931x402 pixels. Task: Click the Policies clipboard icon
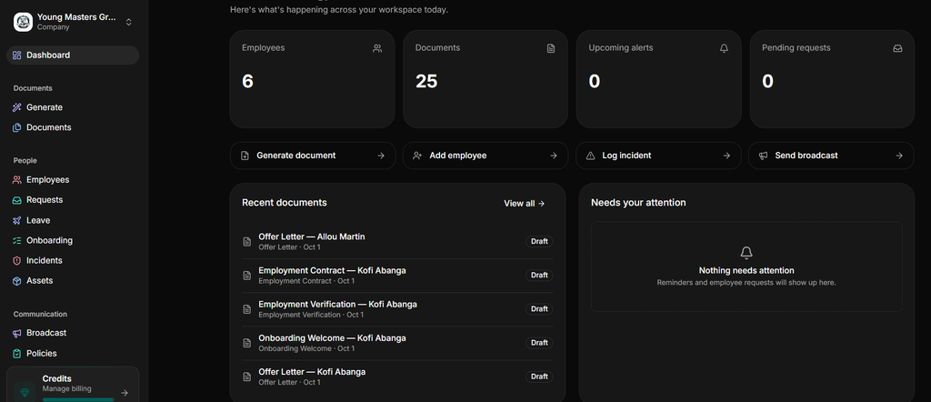(16, 353)
